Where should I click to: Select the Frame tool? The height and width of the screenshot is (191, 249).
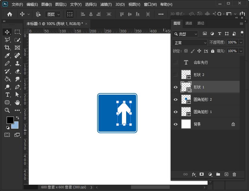[x=17, y=48]
